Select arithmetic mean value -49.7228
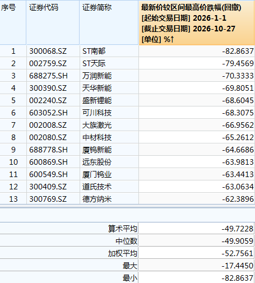Image resolution: width=255 pixels, height=283 pixels. (238, 229)
